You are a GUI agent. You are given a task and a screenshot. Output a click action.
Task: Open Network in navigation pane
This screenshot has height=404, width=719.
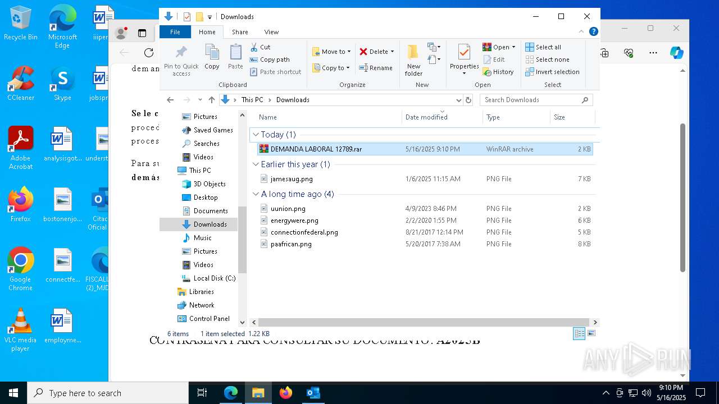tap(195, 305)
